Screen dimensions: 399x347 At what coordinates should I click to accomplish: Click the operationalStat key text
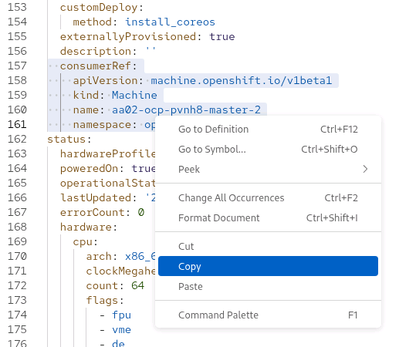(x=107, y=184)
